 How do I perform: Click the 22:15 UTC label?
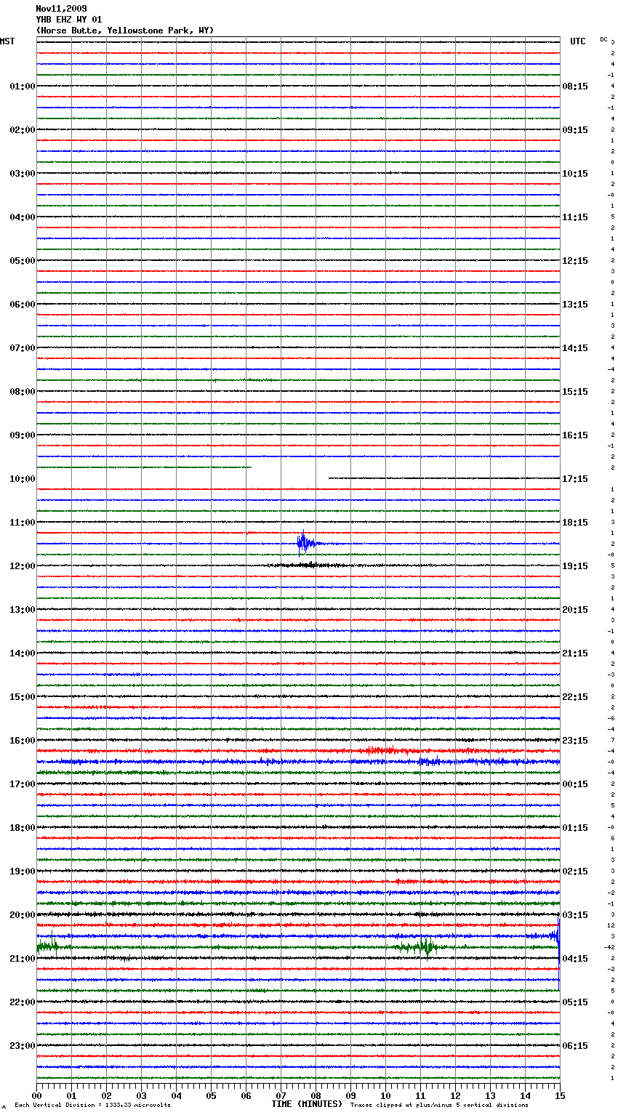pos(575,697)
